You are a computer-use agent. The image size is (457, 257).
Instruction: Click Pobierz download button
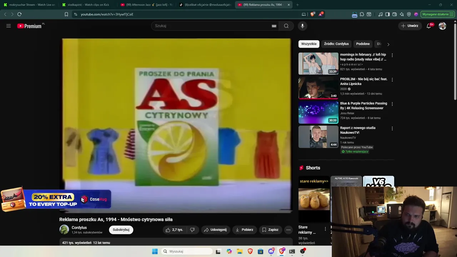[245, 230]
